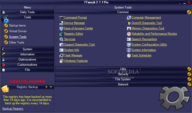Open the Task Manager link
192x113 pixels.
(73, 55)
